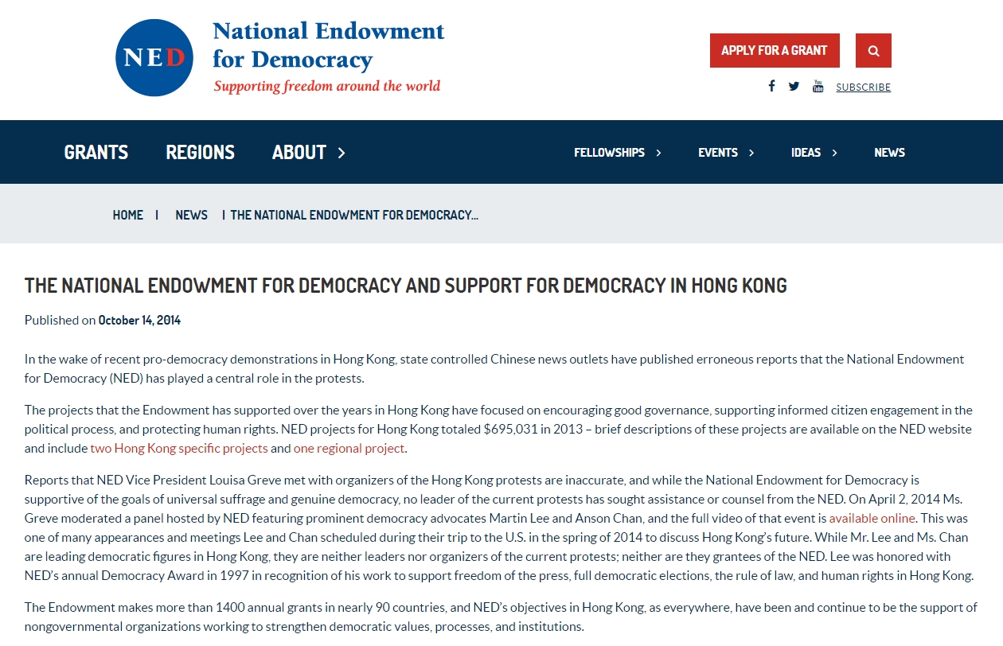Expand the Events submenu chevron
This screenshot has width=1003, height=646.
751,153
